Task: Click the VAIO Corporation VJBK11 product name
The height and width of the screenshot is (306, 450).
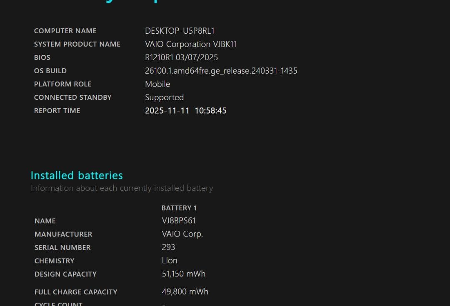Action: click(190, 44)
